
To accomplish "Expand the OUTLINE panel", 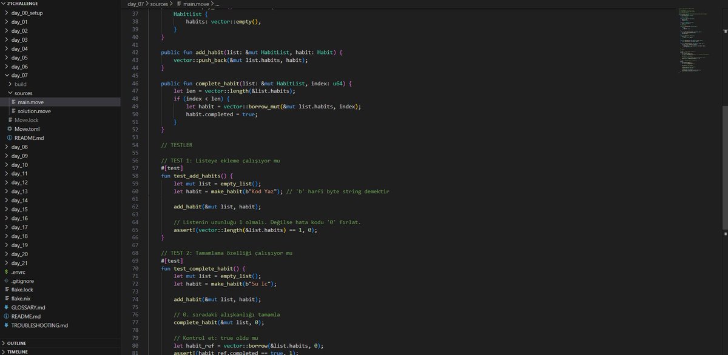I will click(x=4, y=343).
